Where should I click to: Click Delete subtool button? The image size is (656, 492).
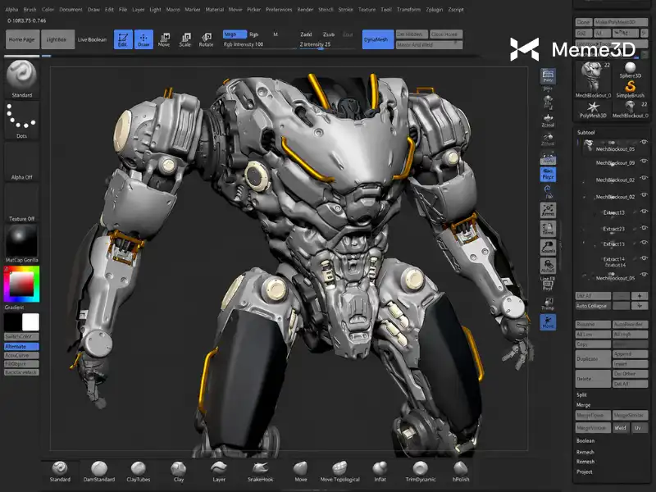[x=593, y=379]
